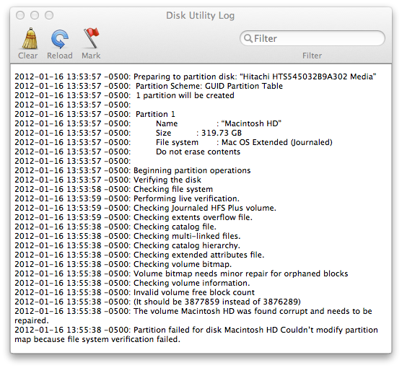Click the Disk Utility Log title

pos(200,16)
